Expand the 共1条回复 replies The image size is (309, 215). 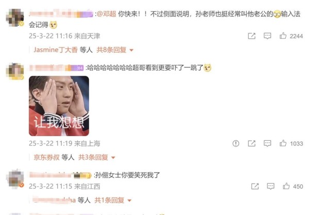click(113, 200)
